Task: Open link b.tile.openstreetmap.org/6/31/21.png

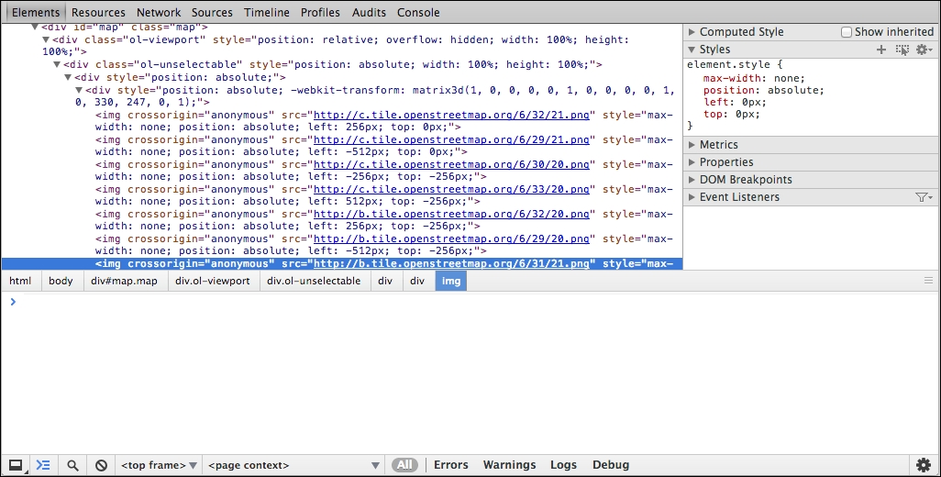Action: point(451,263)
